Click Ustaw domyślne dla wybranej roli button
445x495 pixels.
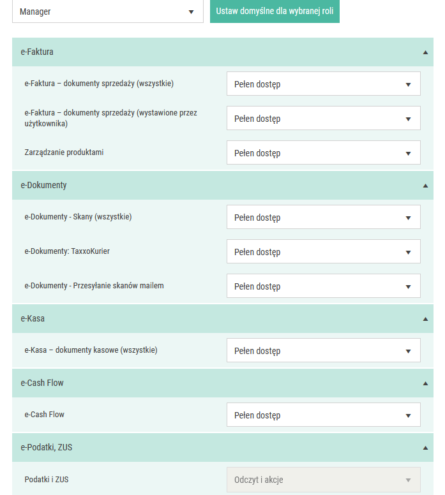click(x=275, y=11)
